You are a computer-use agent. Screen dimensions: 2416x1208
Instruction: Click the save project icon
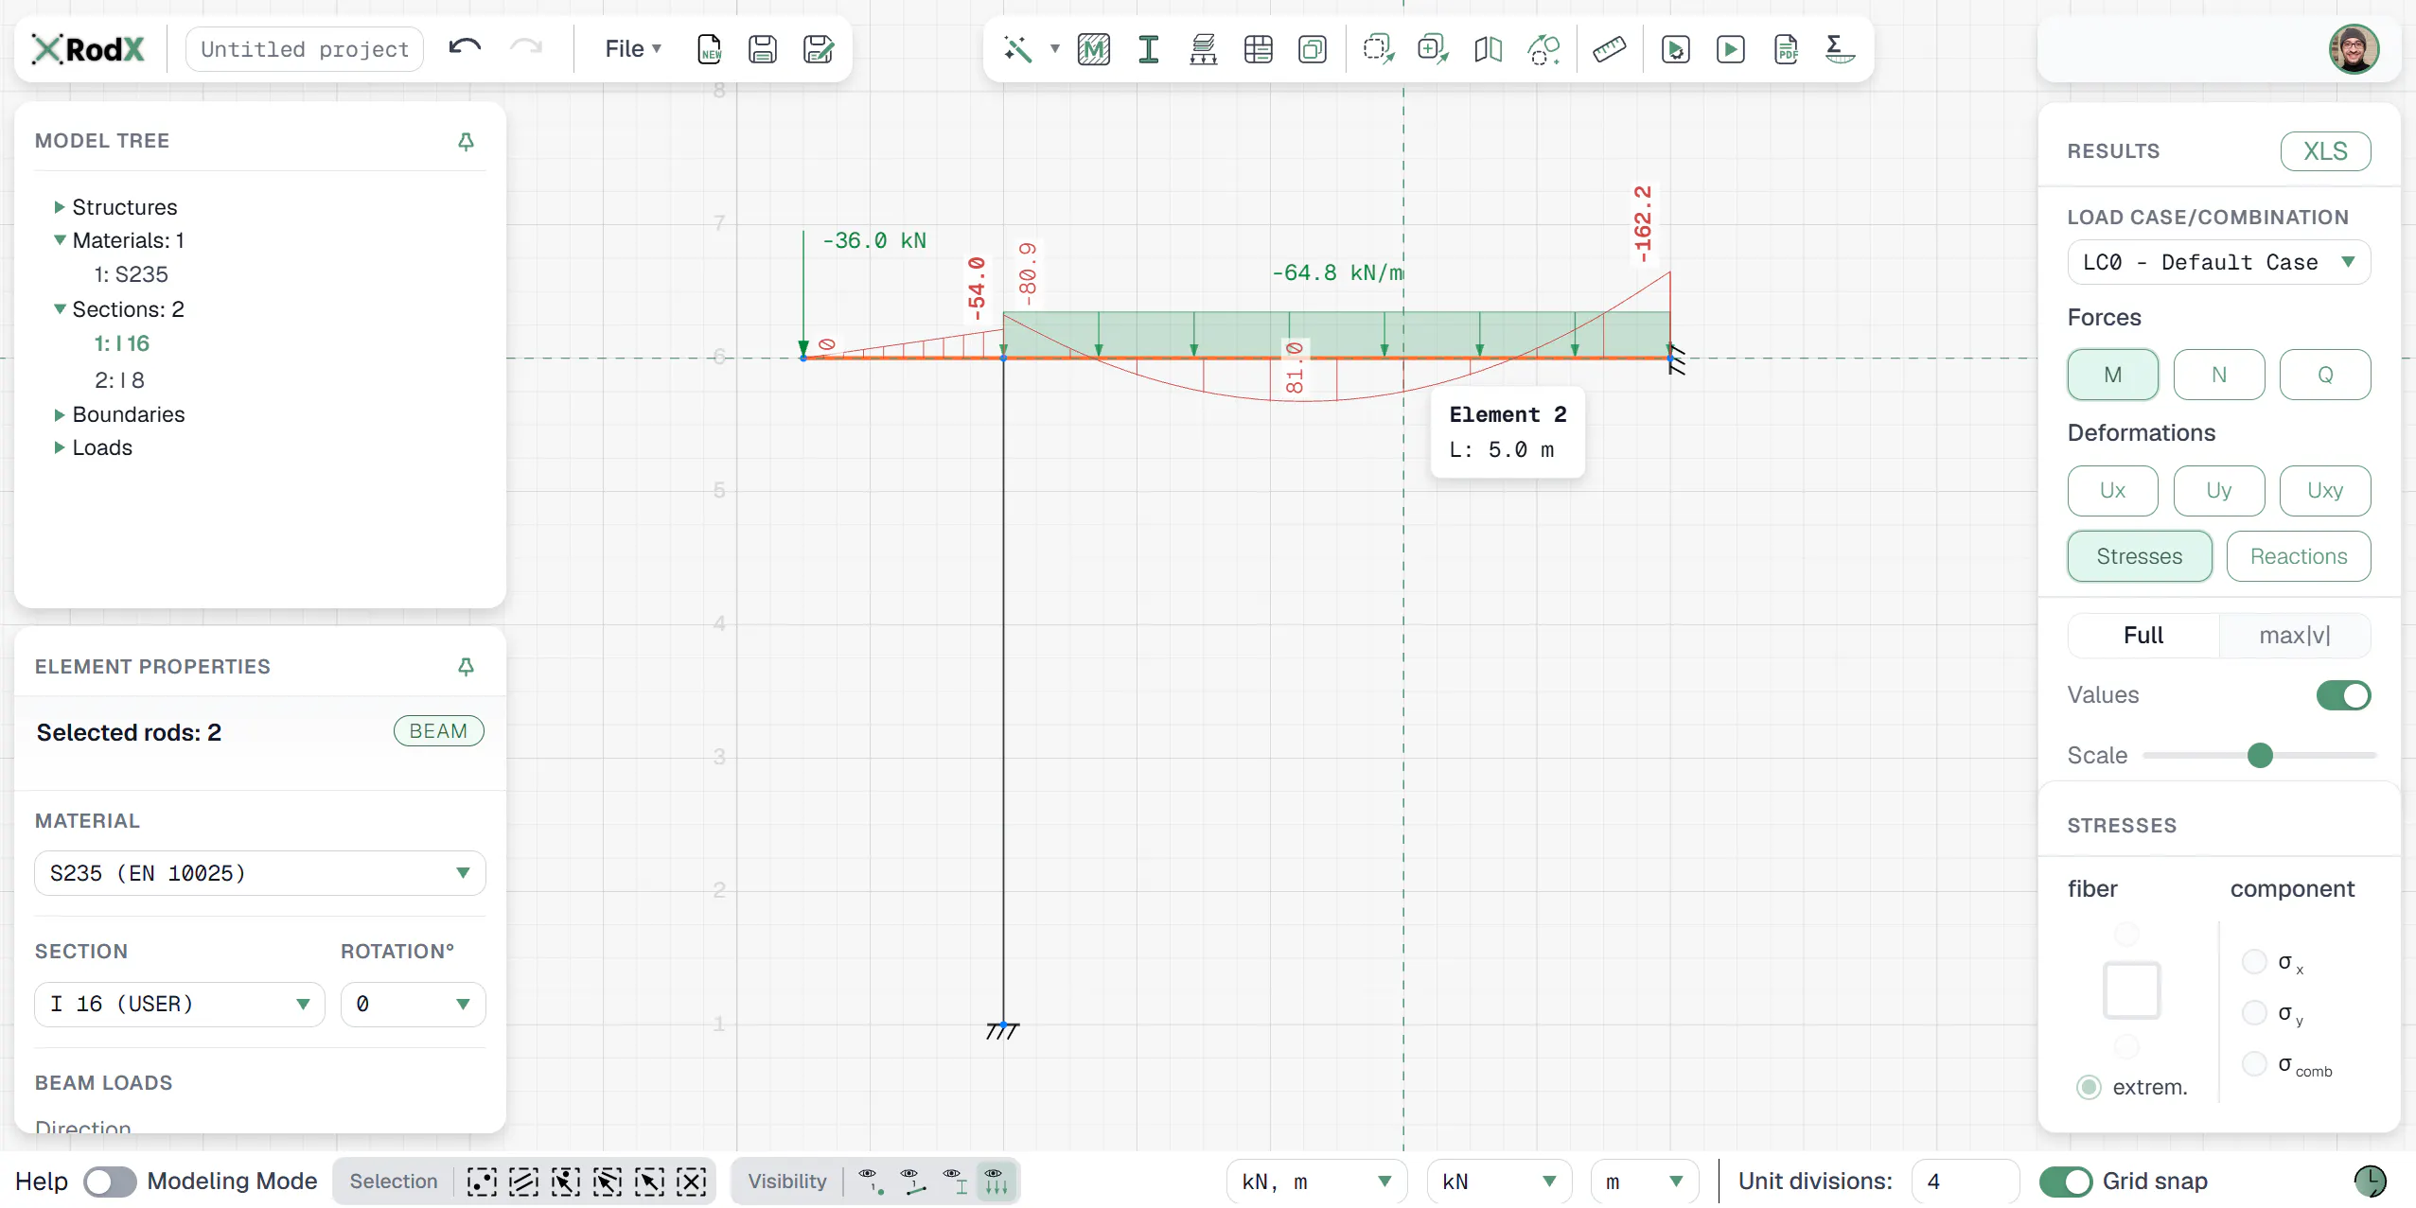(763, 48)
